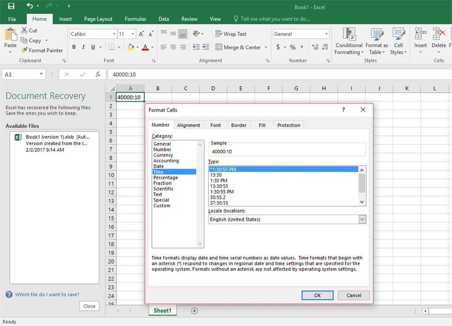Viewport: 452px width, 326px height.
Task: Click the Save icon in quick access toolbar
Action: click(11, 6)
